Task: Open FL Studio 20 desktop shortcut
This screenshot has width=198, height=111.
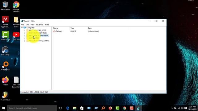Action: pyautogui.click(x=5, y=96)
